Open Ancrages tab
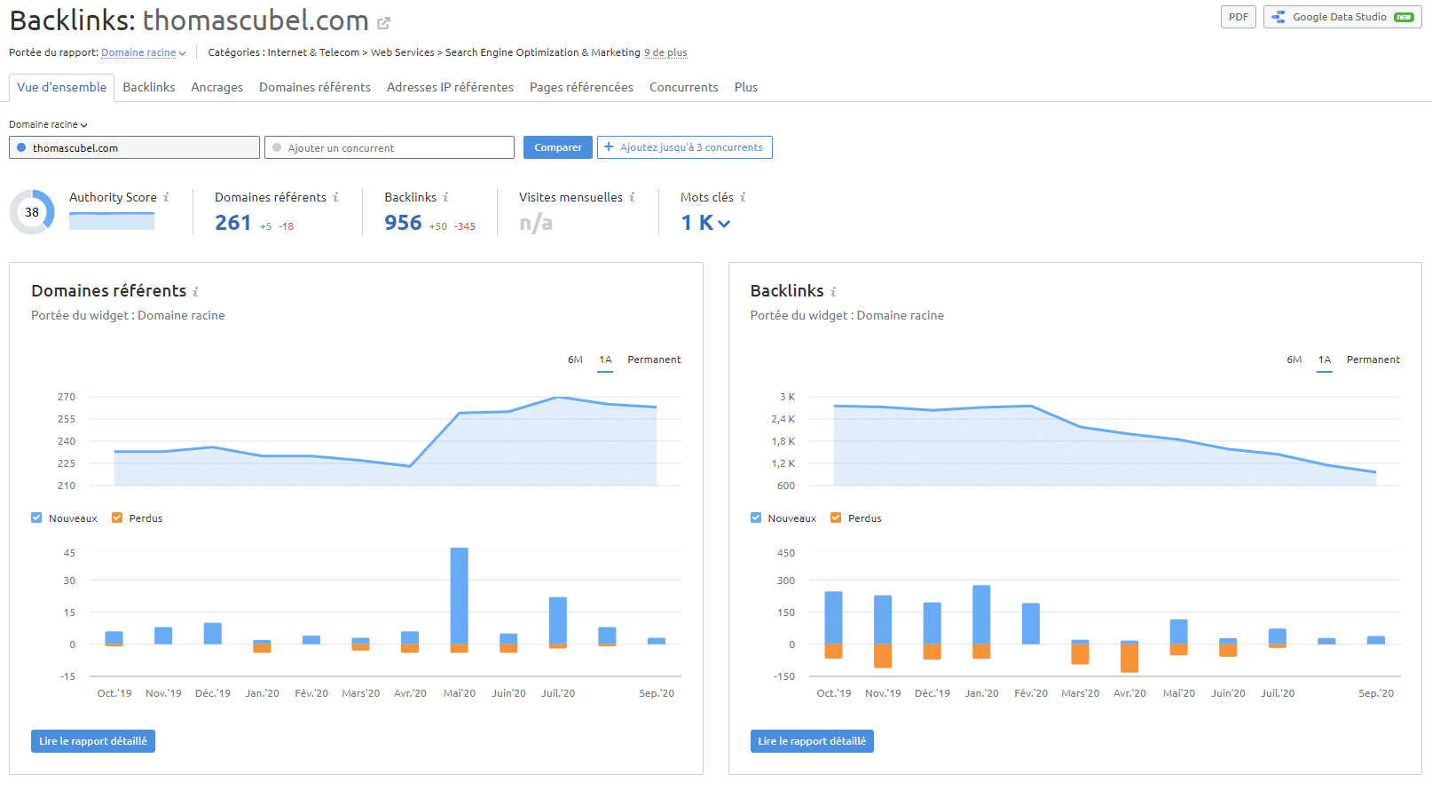 point(217,87)
